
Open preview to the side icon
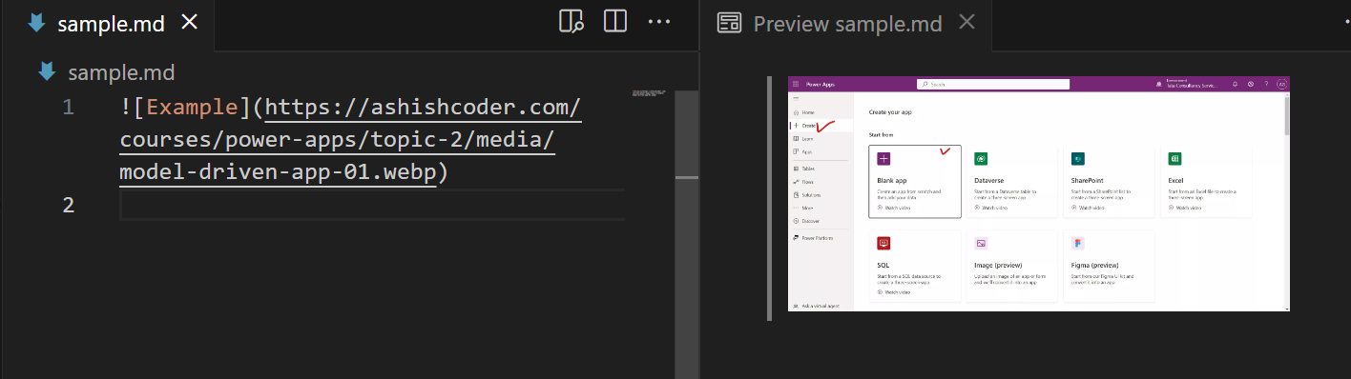[x=571, y=22]
